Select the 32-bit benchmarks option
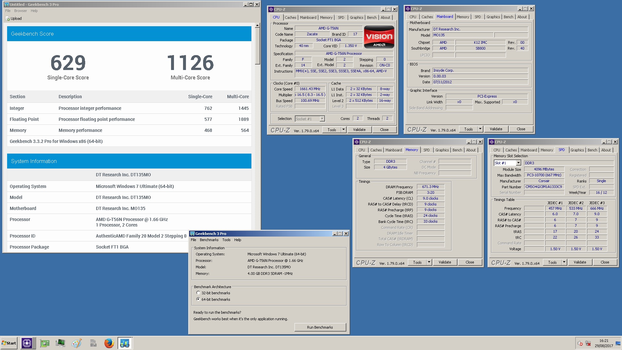 (198, 293)
